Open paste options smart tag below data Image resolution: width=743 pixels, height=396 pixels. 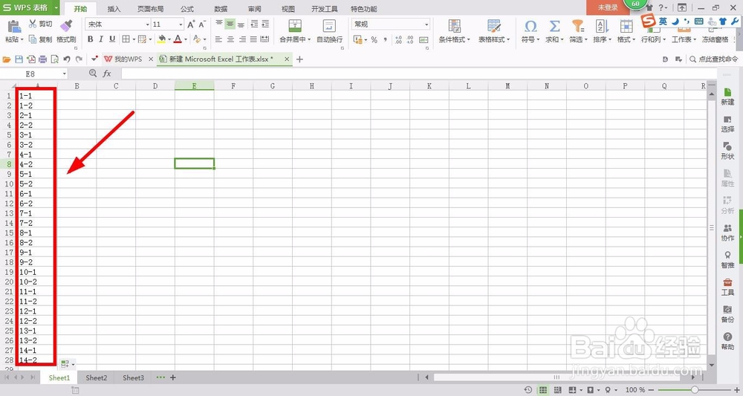[x=68, y=364]
